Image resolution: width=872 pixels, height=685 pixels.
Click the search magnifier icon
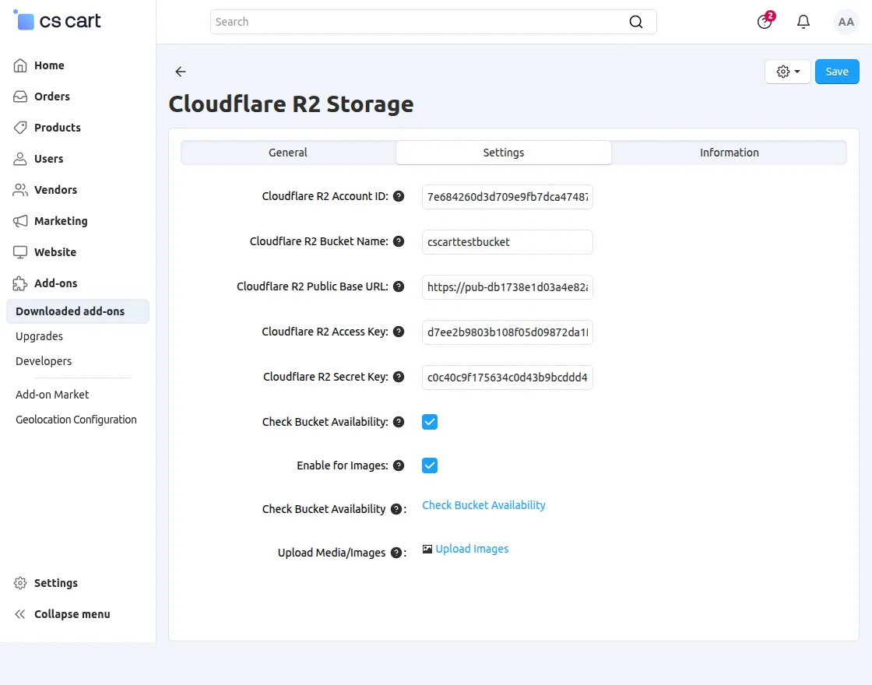click(635, 22)
